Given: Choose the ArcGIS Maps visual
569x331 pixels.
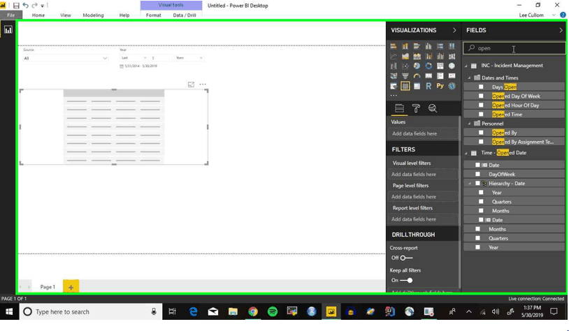Looking at the screenshot, I should click(452, 86).
